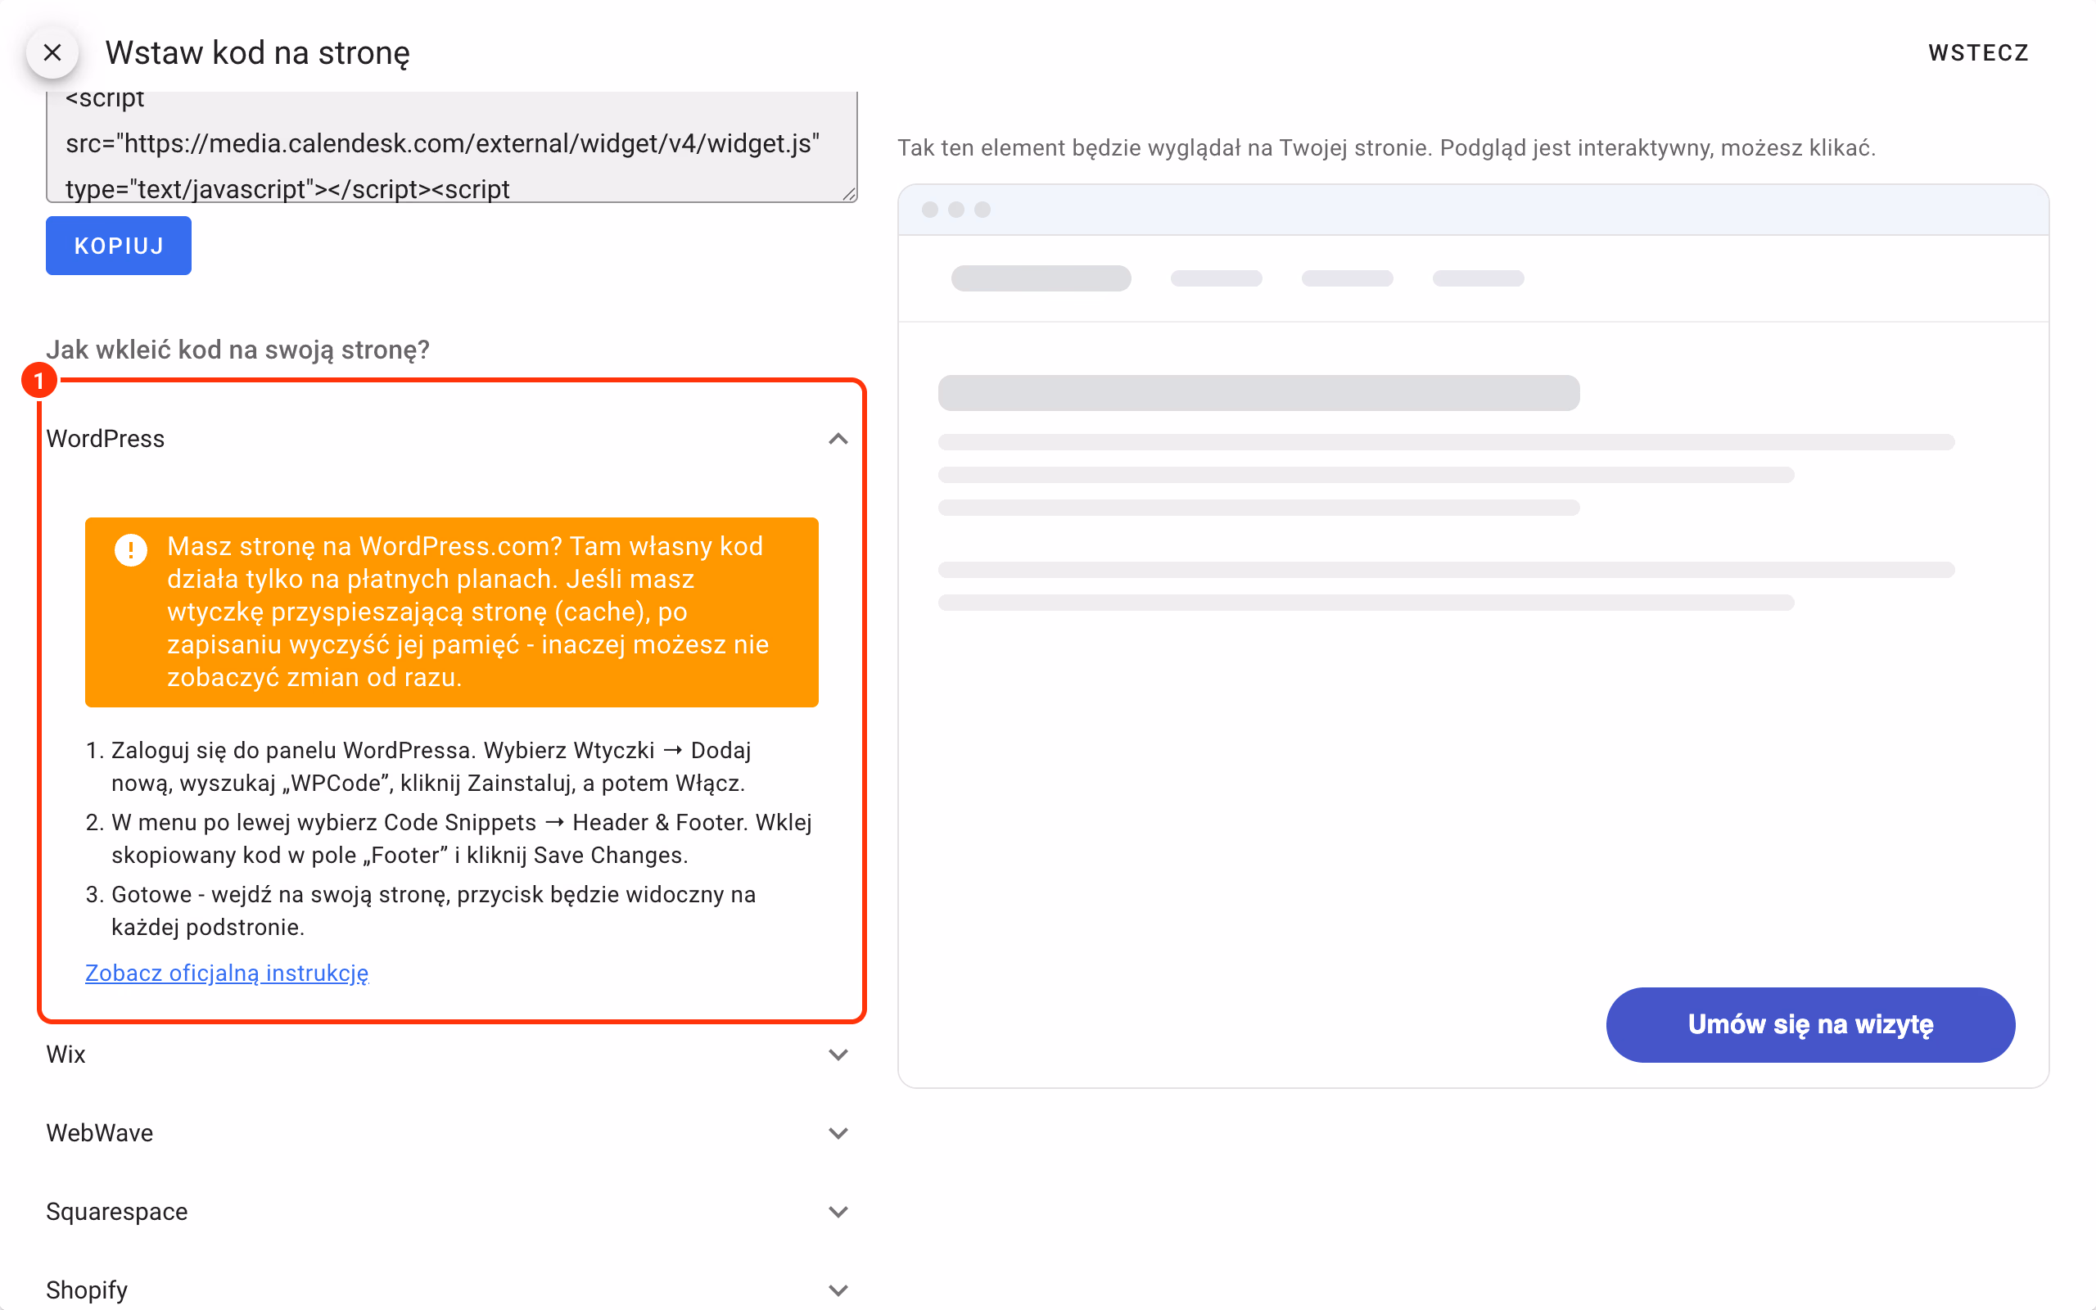The image size is (2096, 1310).
Task: Collapse the WordPress section chevron
Action: (x=838, y=440)
